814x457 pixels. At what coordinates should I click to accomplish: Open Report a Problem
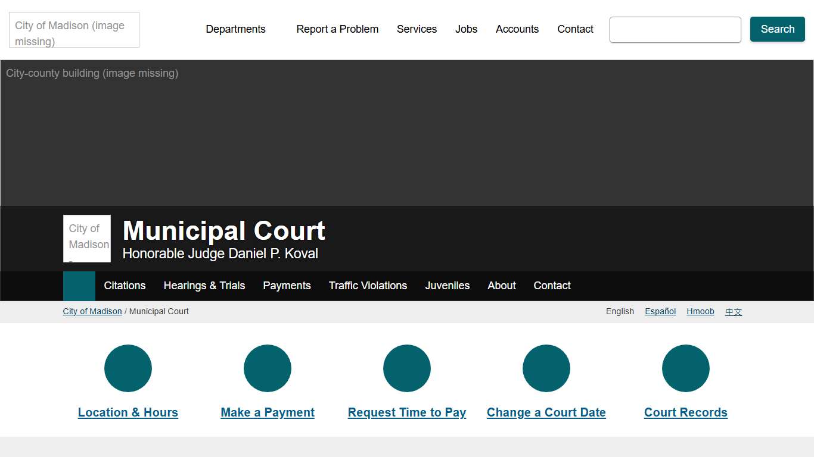(x=337, y=29)
